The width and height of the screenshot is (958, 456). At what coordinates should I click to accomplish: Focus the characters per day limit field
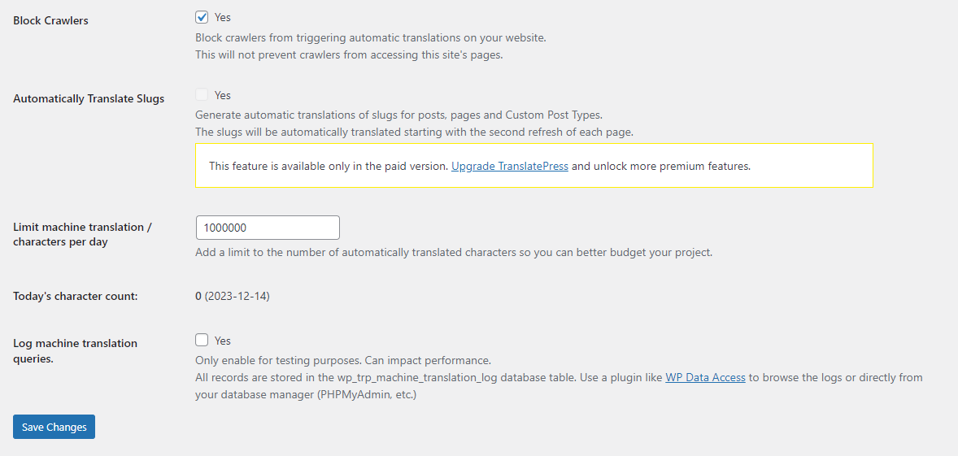click(268, 228)
